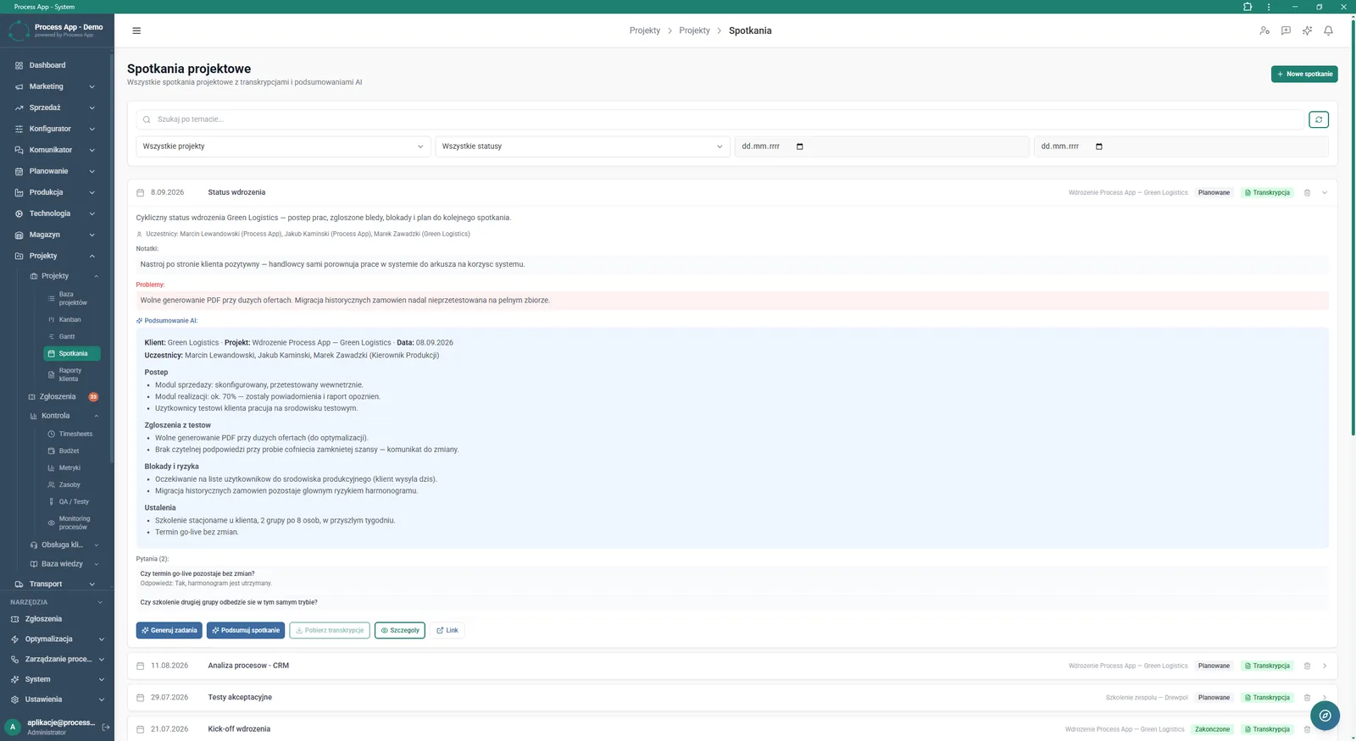The height and width of the screenshot is (741, 1356).
Task: Select Spotkania in sidebar
Action: (71, 353)
